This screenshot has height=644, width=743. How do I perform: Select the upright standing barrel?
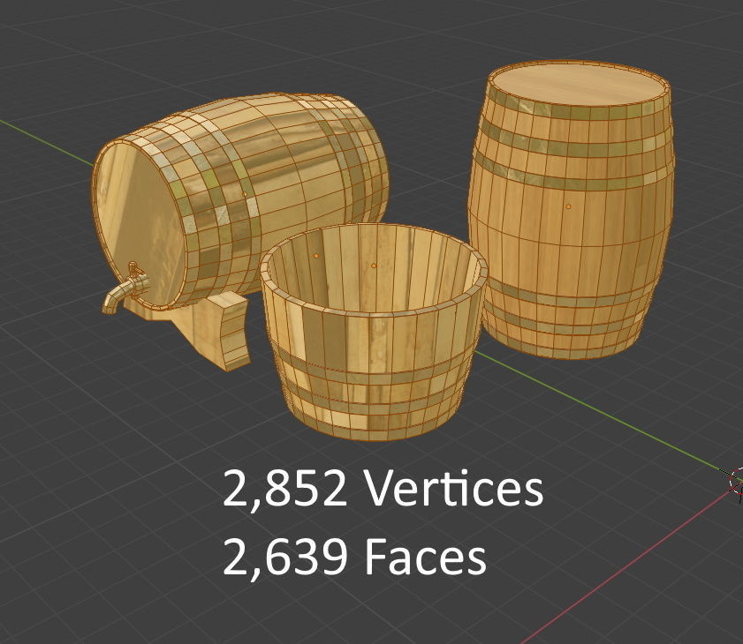click(x=571, y=211)
